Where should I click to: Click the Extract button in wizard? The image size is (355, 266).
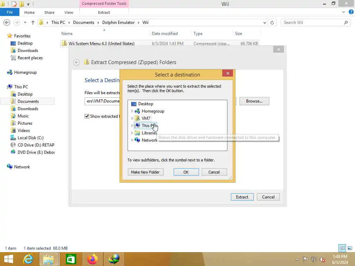pos(242,197)
